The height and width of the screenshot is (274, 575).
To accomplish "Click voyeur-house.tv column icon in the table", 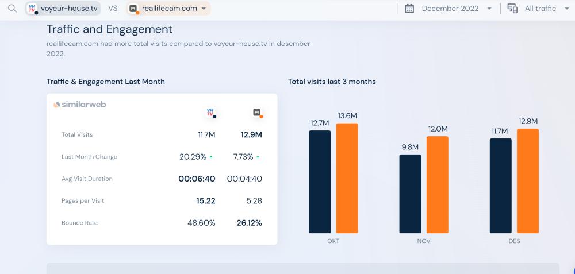I will [211, 113].
